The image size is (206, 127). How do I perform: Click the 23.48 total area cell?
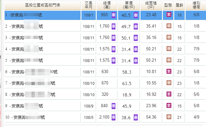151,15
